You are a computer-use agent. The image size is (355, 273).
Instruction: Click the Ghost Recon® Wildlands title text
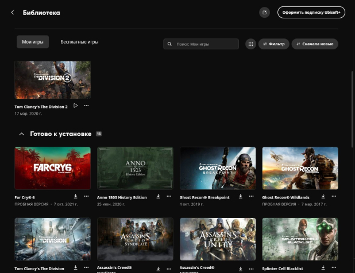tap(285, 197)
